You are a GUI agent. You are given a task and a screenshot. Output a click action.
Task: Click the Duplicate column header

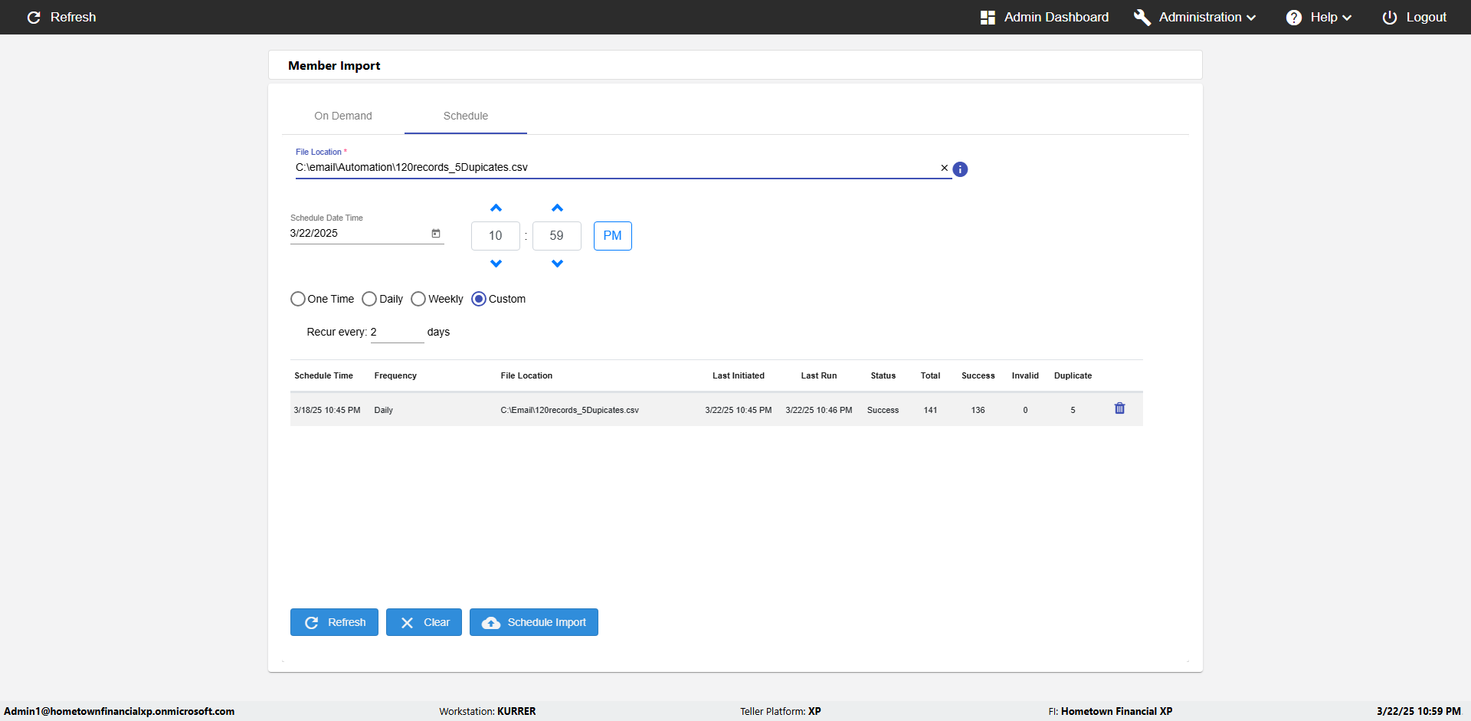1073,375
